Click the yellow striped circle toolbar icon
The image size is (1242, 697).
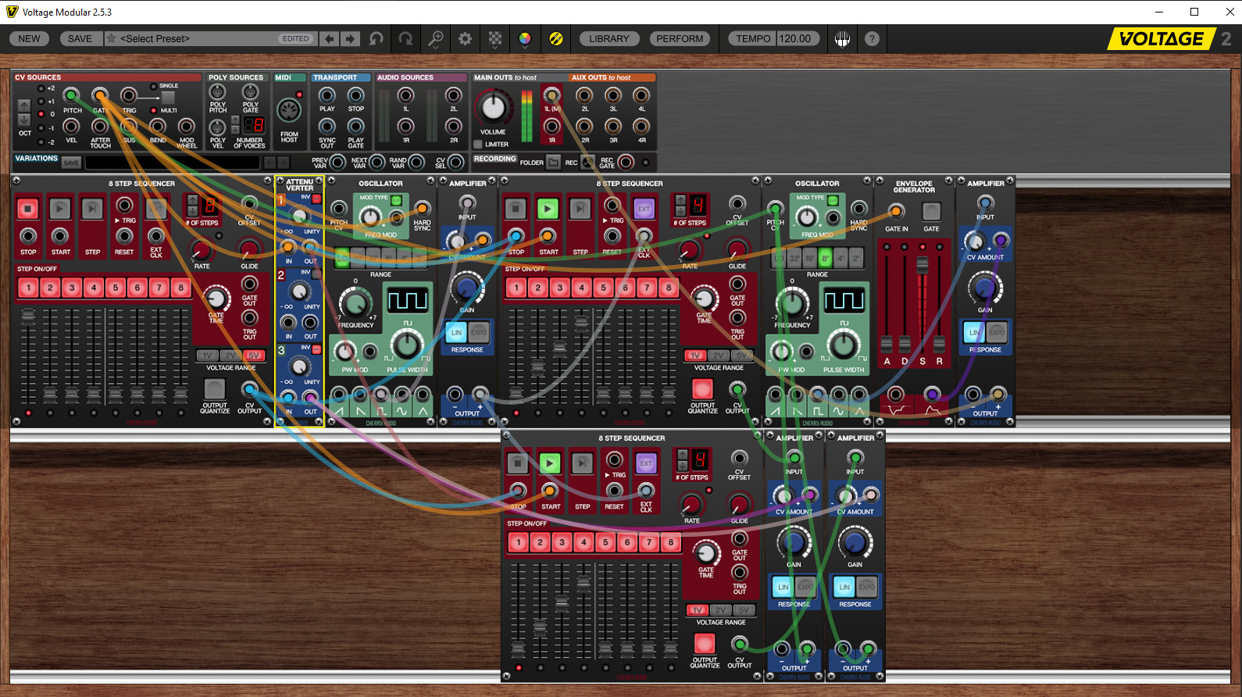coord(556,38)
